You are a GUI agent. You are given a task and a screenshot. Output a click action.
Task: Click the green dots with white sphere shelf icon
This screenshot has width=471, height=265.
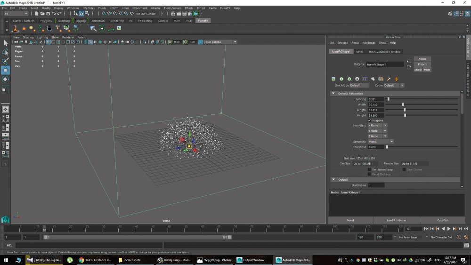click(102, 28)
